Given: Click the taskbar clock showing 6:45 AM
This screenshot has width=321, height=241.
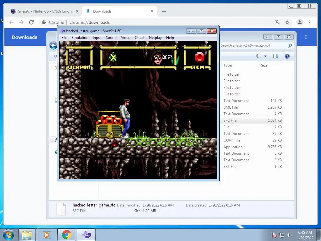Looking at the screenshot, I should pos(305,235).
